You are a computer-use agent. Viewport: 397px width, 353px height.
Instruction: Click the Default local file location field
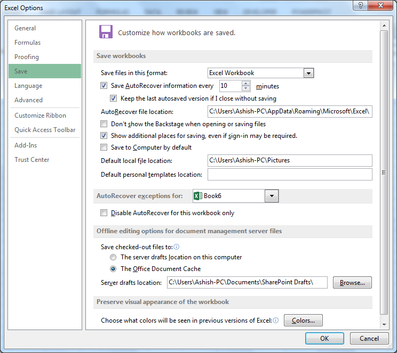290,160
